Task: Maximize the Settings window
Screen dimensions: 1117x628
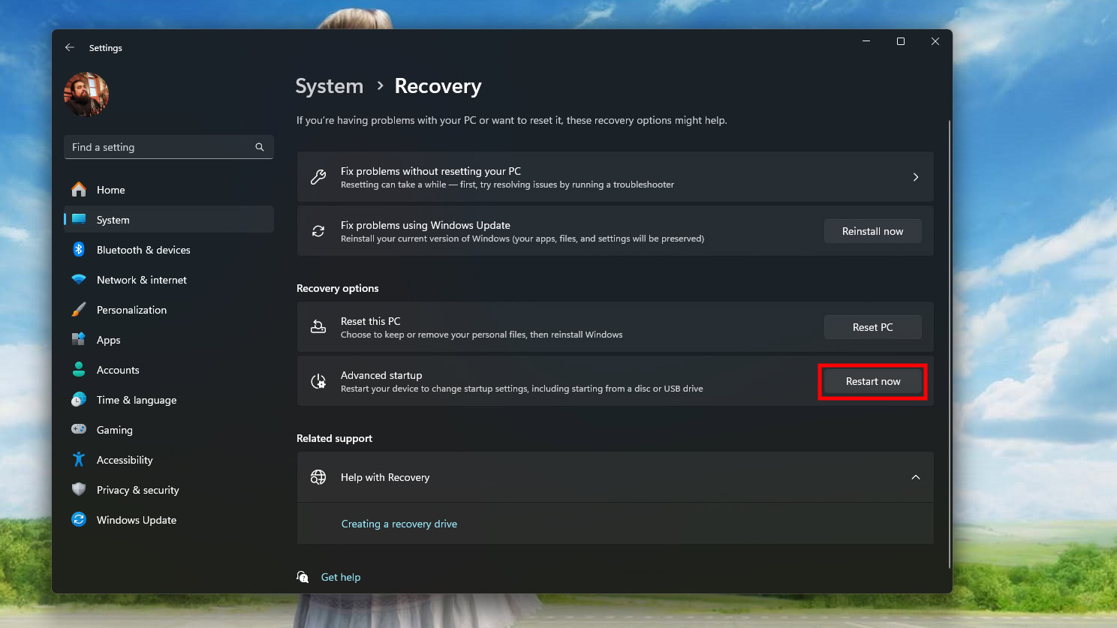Action: click(x=901, y=41)
